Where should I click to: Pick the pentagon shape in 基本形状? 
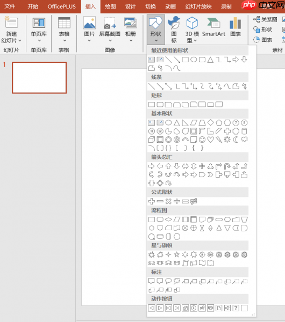pos(219,123)
